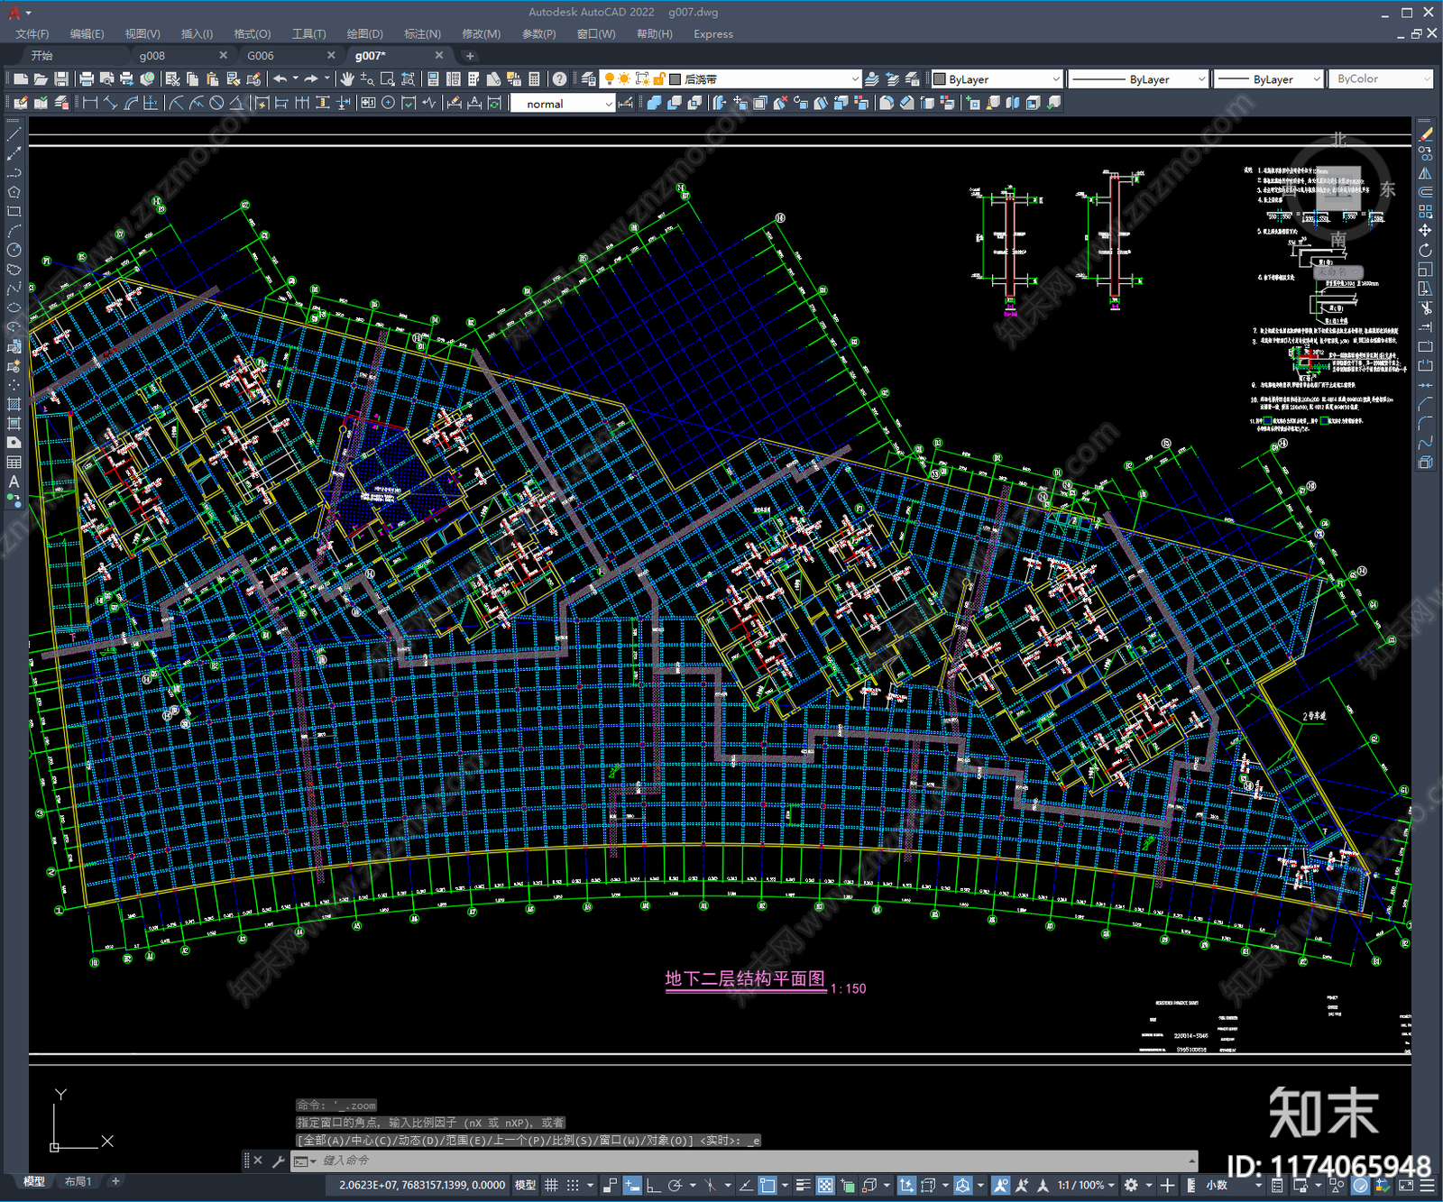This screenshot has width=1443, height=1202.
Task: Open the normal dimension style dropdown
Action: click(609, 104)
